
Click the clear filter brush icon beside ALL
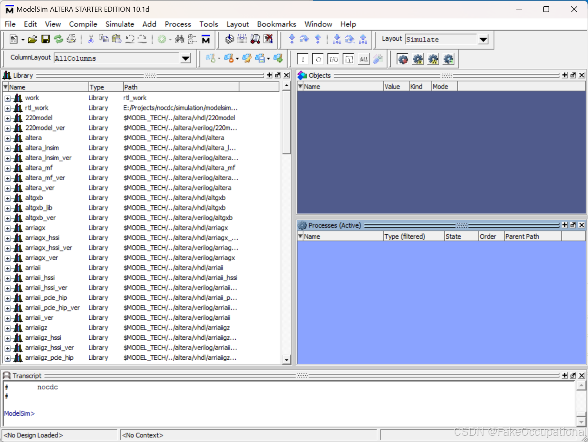coord(378,59)
